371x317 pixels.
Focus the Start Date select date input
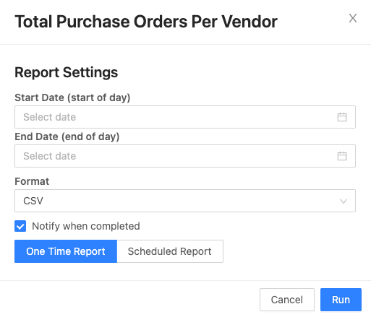click(185, 117)
